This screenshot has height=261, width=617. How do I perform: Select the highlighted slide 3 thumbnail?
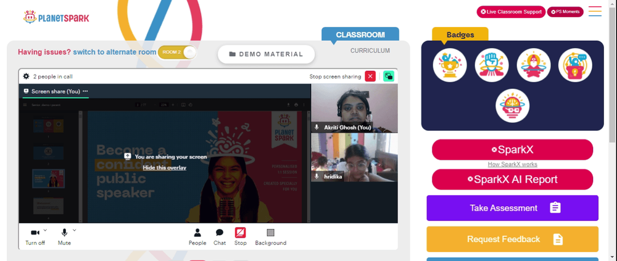48,179
